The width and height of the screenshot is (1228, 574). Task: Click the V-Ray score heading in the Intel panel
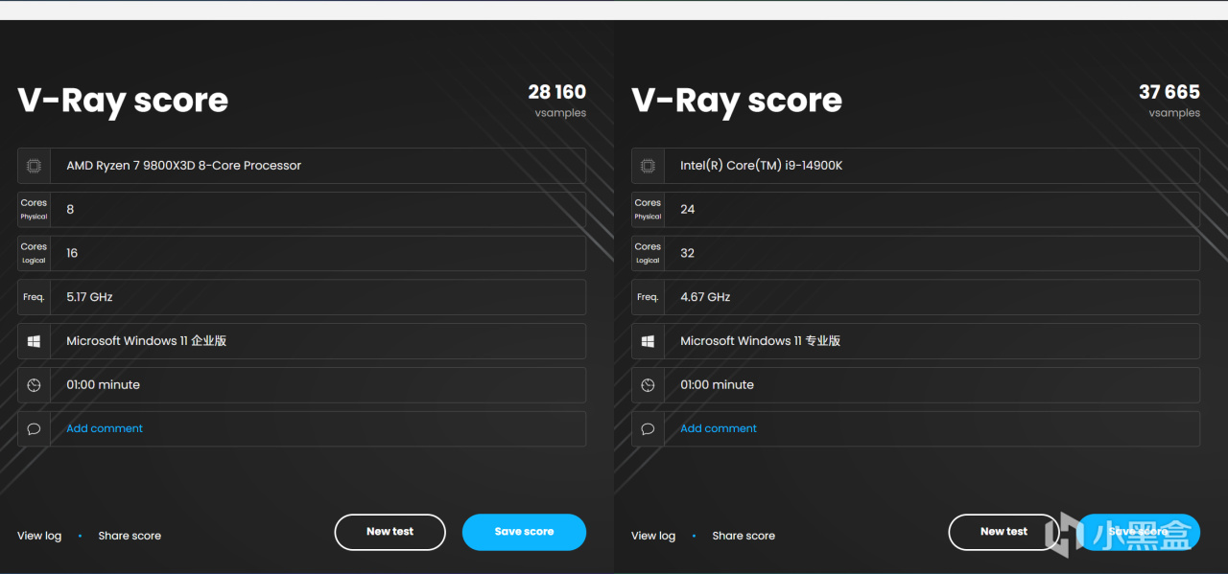[737, 101]
